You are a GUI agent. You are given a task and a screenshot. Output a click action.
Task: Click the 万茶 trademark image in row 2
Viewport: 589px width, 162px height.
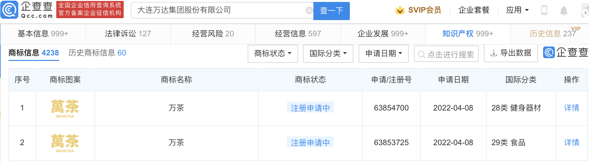pos(65,143)
